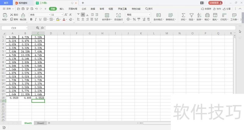This screenshot has height=130, width=244.
Task: Click the Paste (粘贴) clipboard icon
Action: tap(5, 15)
